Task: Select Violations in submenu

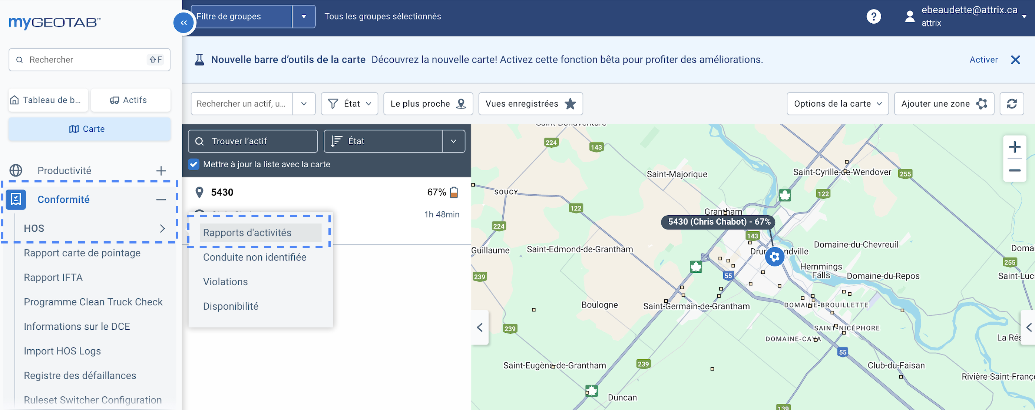Action: (225, 282)
